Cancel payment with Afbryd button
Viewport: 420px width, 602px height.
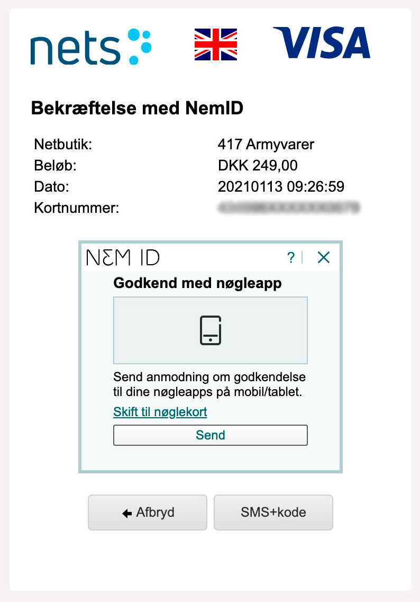[148, 513]
